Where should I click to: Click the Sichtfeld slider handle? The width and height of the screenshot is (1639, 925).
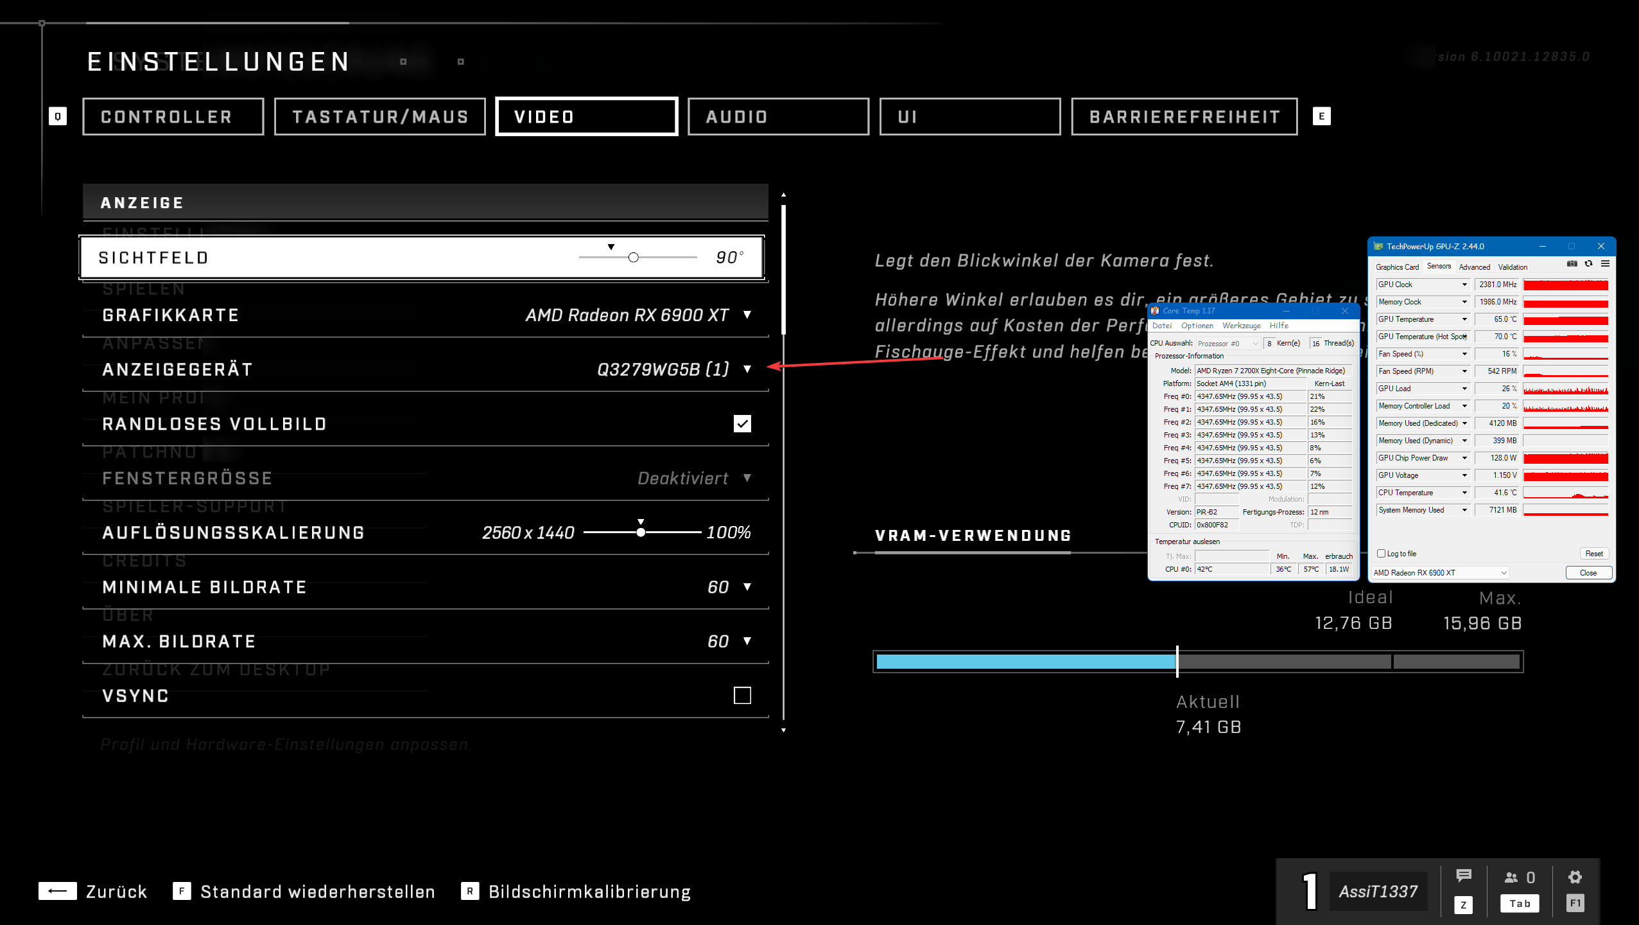coord(634,258)
